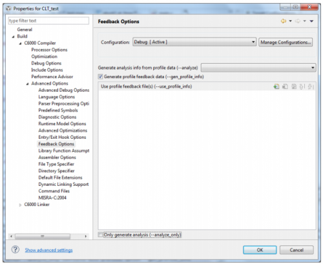Image resolution: width=323 pixels, height=264 pixels.
Task: Go back with the yellow arrow
Action: pos(284,21)
